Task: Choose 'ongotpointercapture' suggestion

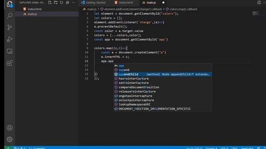Action: click(x=163, y=96)
